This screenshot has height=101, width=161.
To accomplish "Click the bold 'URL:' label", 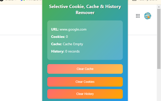I will [x=55, y=29].
